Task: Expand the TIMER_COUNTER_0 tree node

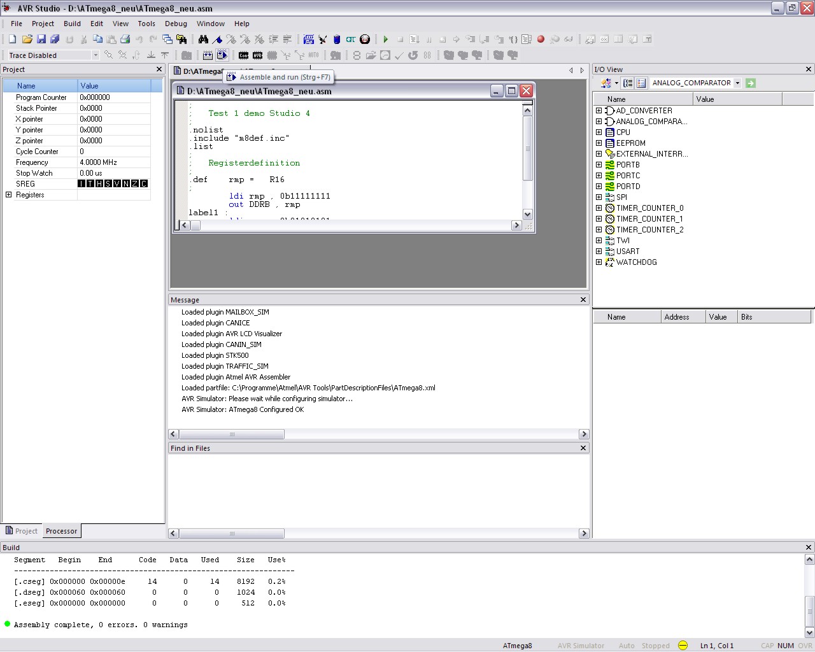Action: (x=599, y=208)
